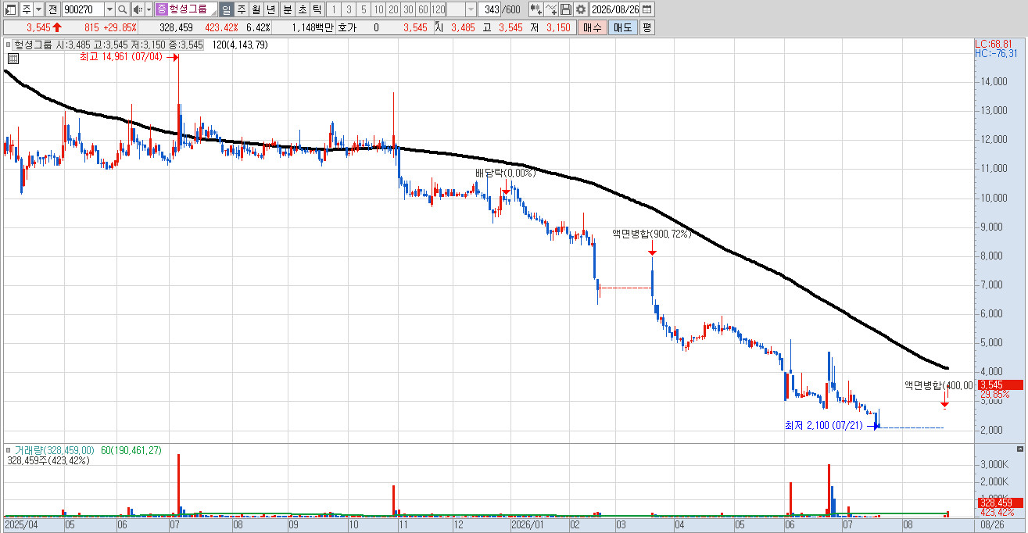Click the 매도 sell button
This screenshot has height=533, width=1028.
coord(622,27)
